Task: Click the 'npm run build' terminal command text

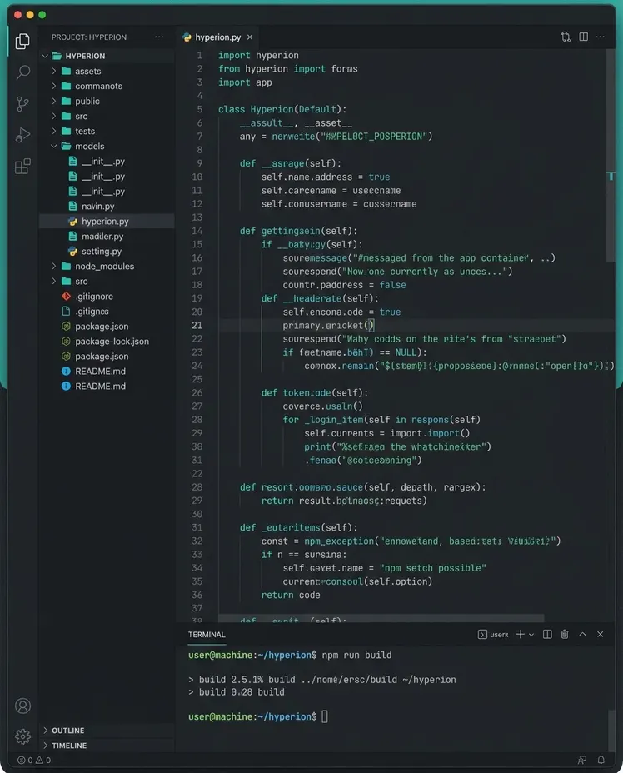Action: pos(356,656)
